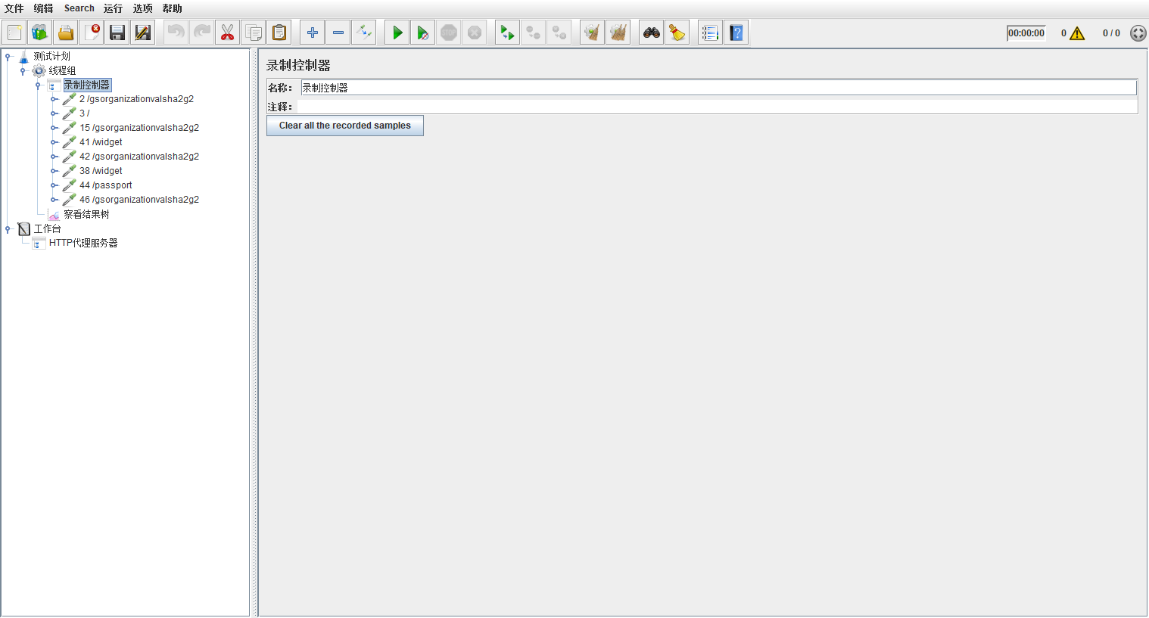This screenshot has height=618, width=1149.
Task: Open an existing test plan file
Action: pos(66,32)
